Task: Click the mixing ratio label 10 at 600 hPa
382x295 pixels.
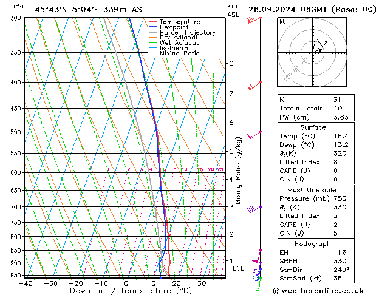Action: click(185, 169)
